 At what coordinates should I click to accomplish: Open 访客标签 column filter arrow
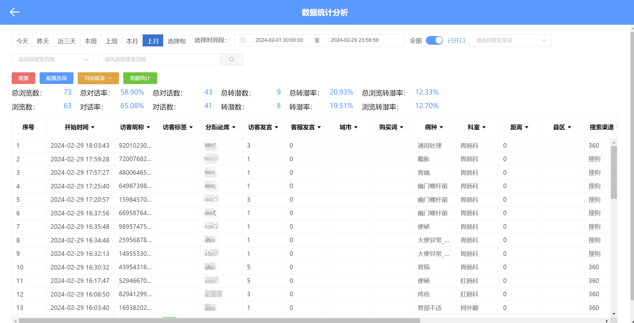click(x=191, y=127)
